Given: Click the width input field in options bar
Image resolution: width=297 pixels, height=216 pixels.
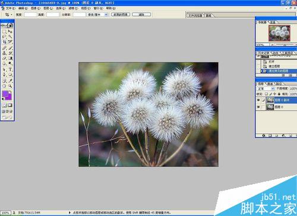Looking at the screenshot, I should (x=30, y=15).
